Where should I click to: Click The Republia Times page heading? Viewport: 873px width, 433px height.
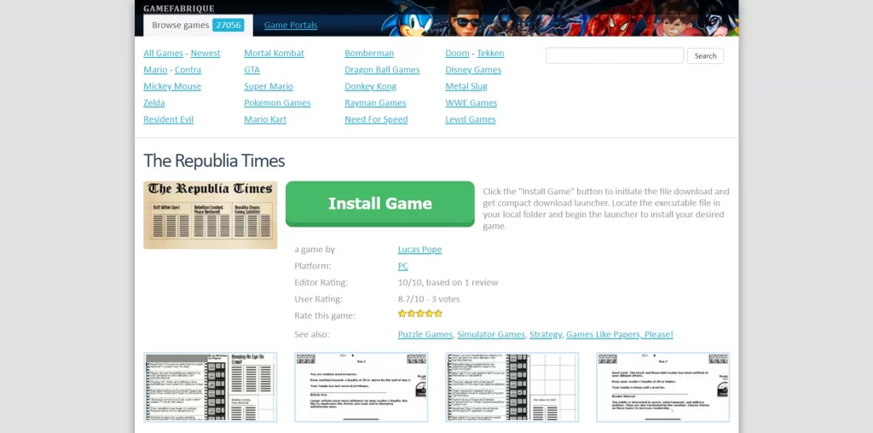pos(214,161)
